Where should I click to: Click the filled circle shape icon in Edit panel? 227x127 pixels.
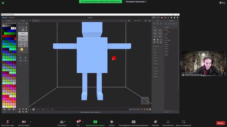click(x=154, y=40)
